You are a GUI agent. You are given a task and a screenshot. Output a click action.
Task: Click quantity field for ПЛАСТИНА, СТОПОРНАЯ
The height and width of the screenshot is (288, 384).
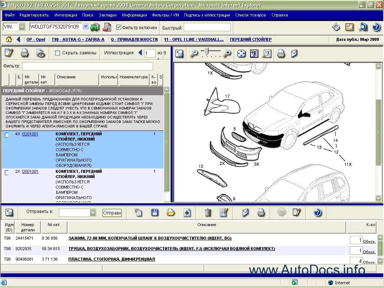(x=356, y=261)
